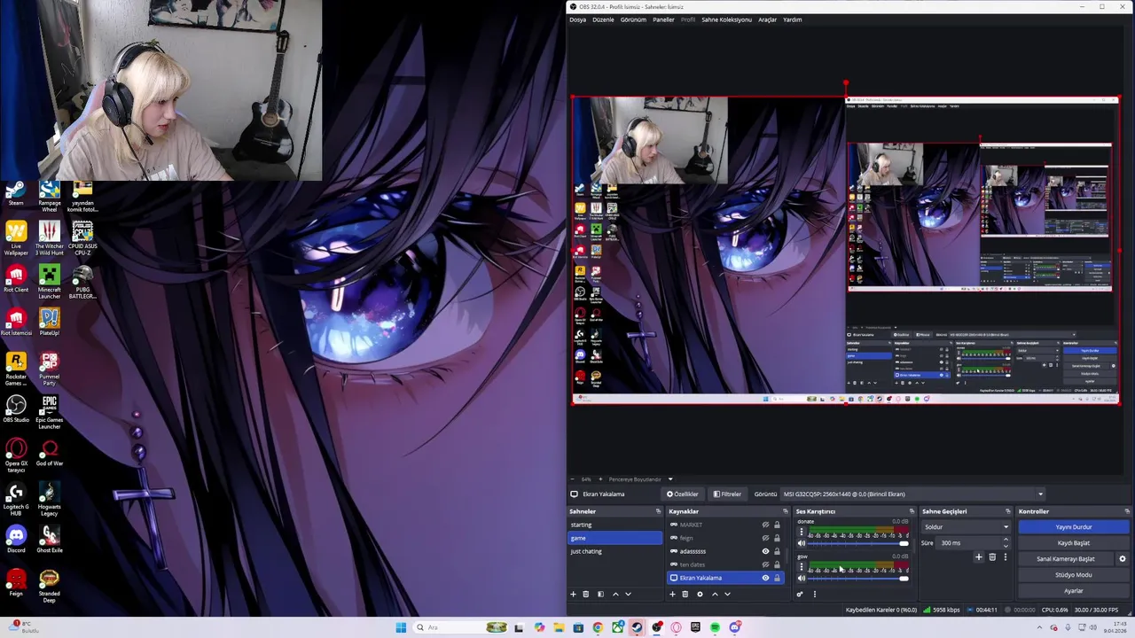
Task: Move selected scene up in Sahneler
Action: 615,594
